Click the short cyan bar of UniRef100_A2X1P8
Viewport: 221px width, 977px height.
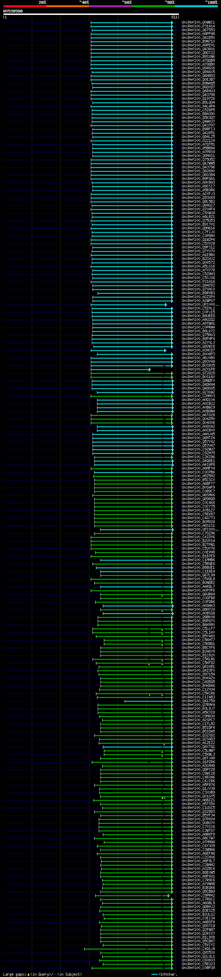tap(121, 369)
